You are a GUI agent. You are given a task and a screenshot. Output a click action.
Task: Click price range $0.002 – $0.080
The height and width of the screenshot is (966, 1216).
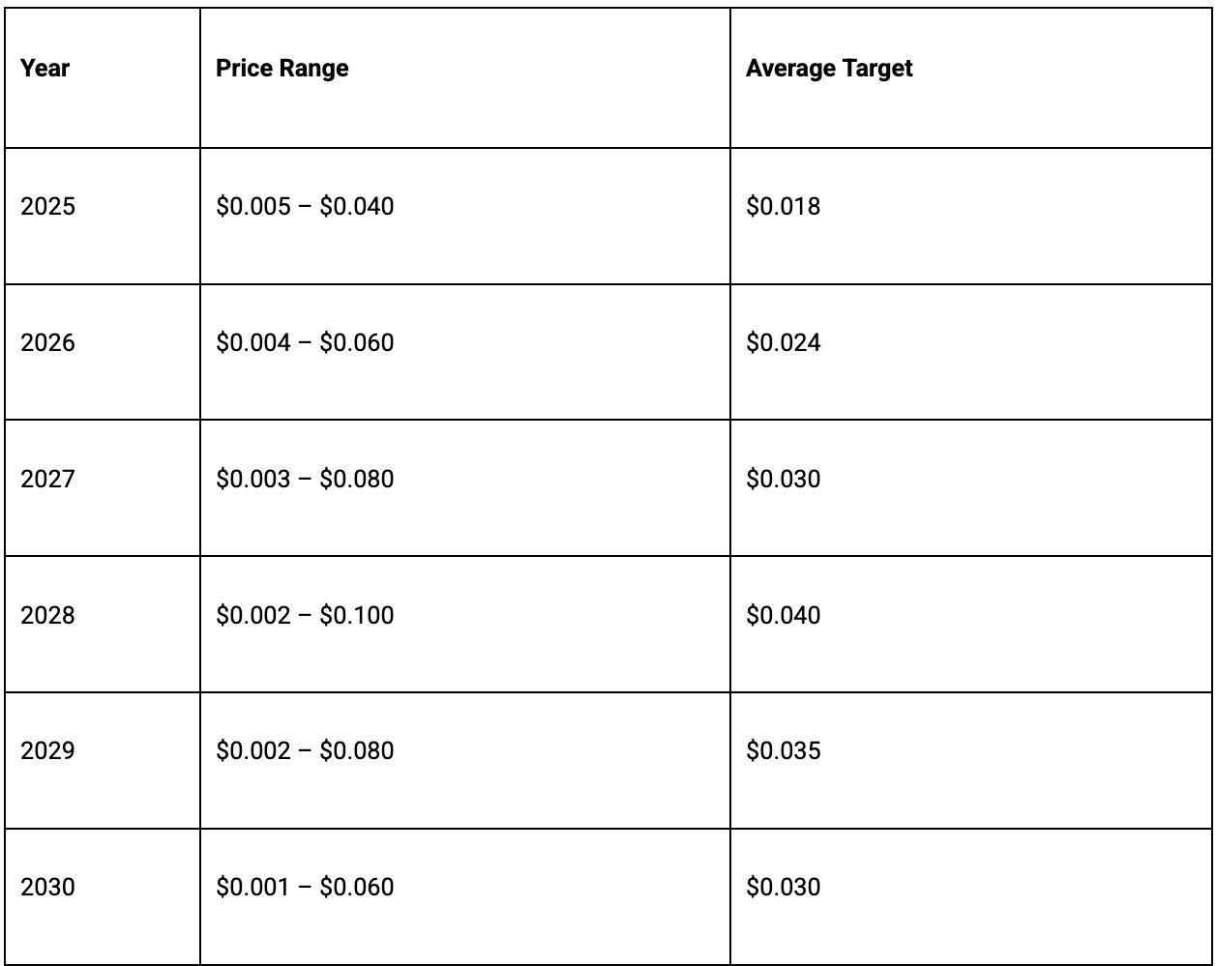tap(305, 750)
